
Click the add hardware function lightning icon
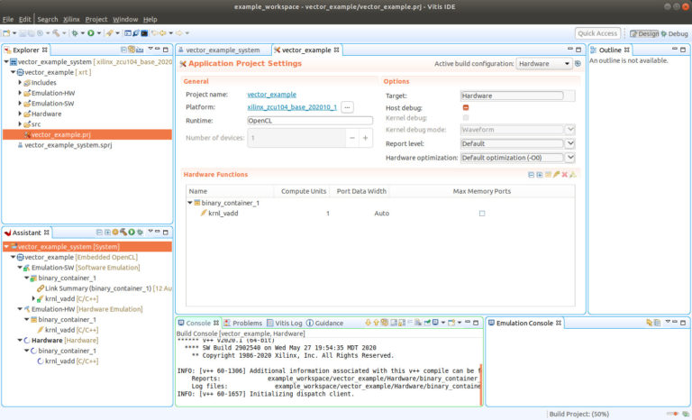click(x=556, y=175)
